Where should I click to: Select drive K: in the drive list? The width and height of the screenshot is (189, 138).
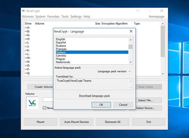tap(27, 50)
